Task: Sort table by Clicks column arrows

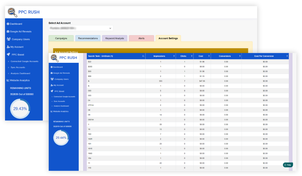Action: pos(192,56)
